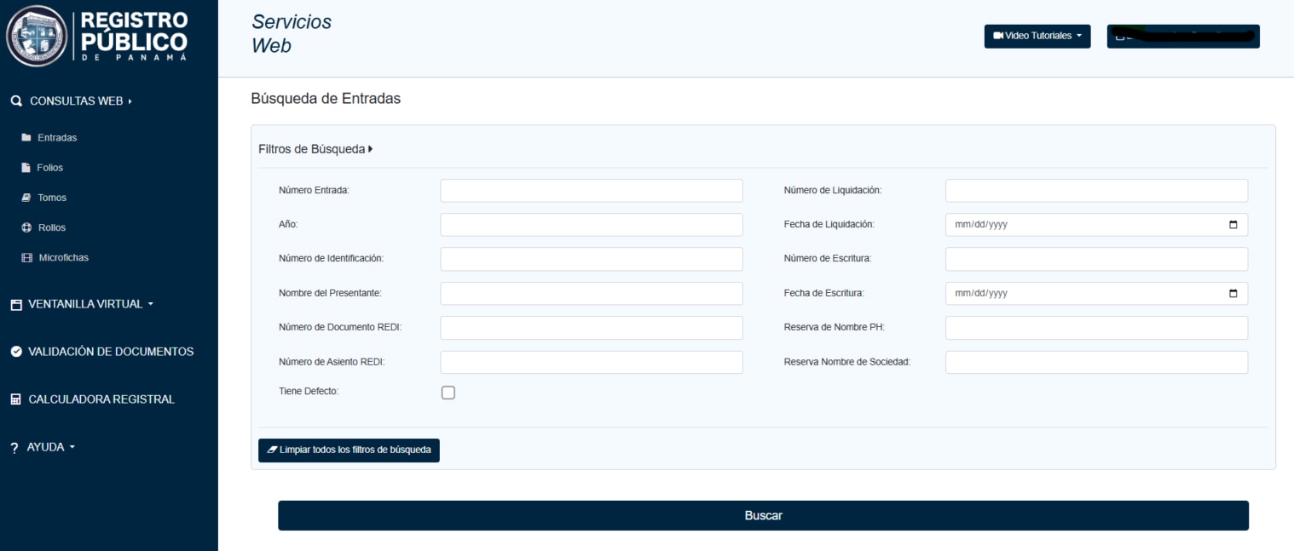Focus the Número de Documento REDI field
The height and width of the screenshot is (551, 1294).
click(592, 328)
